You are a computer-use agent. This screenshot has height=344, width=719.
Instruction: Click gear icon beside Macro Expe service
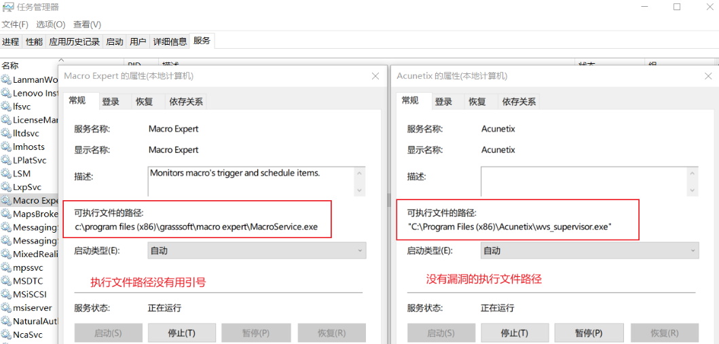tap(6, 200)
